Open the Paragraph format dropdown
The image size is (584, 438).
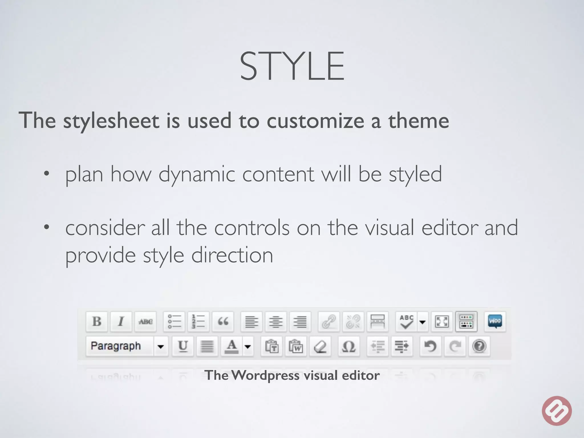click(127, 346)
